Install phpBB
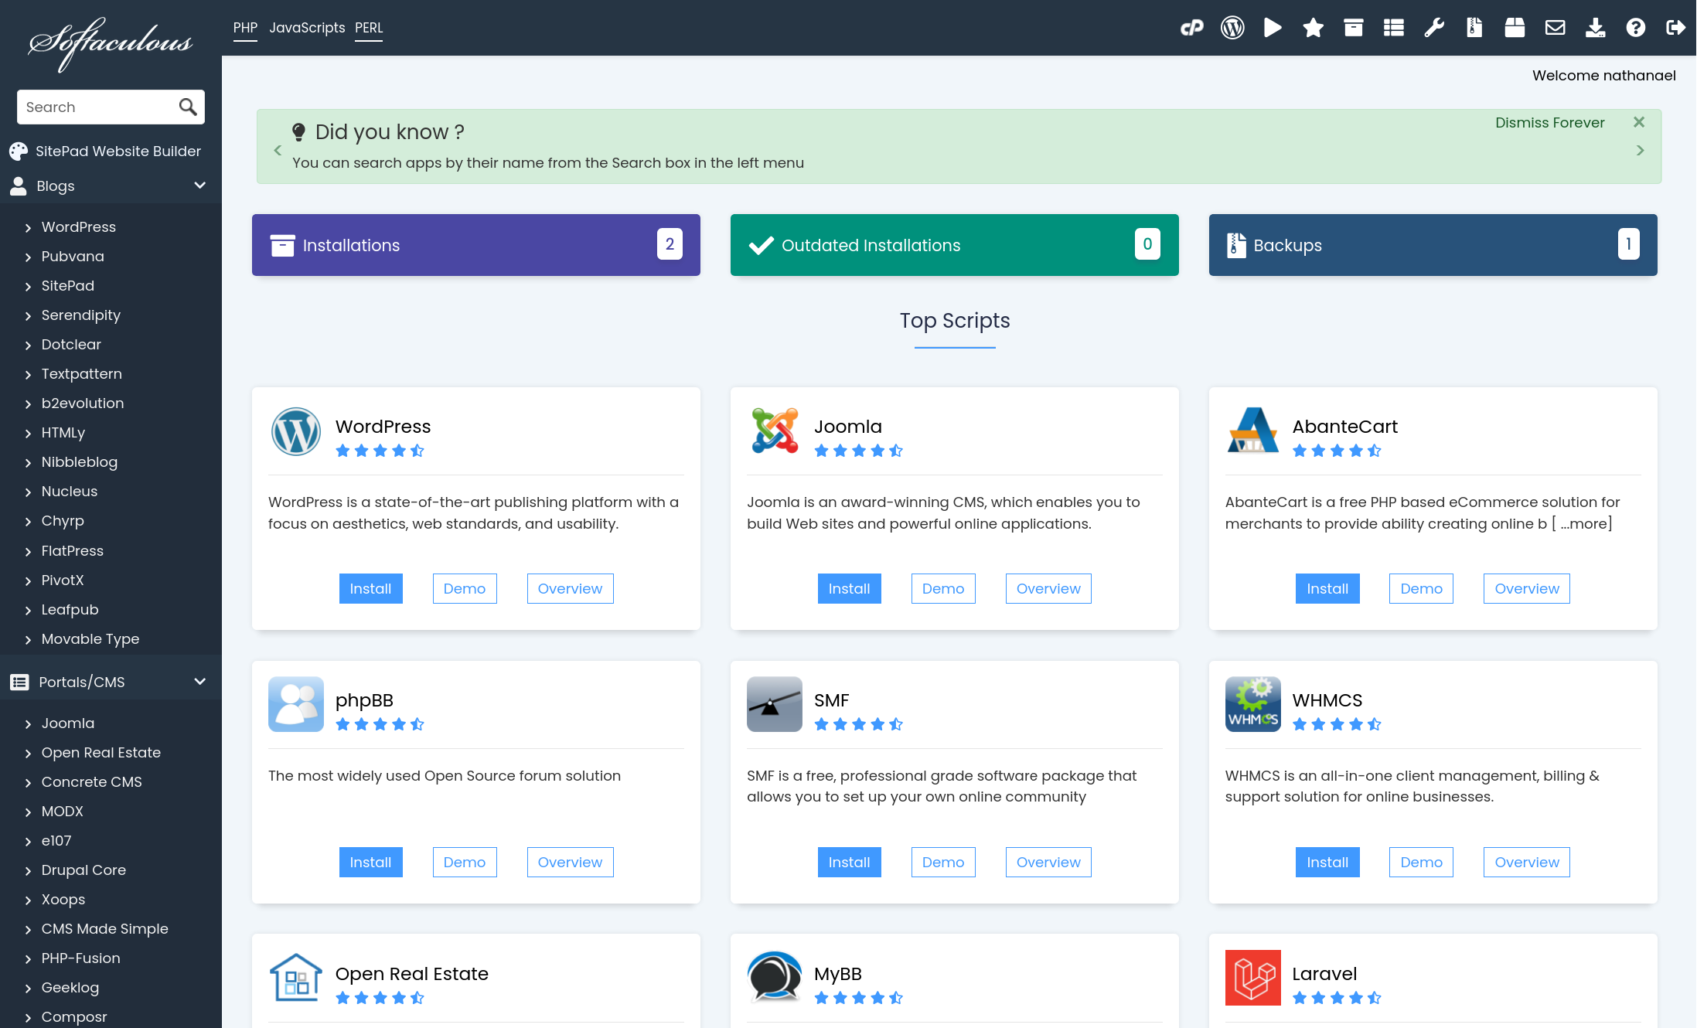 point(371,862)
